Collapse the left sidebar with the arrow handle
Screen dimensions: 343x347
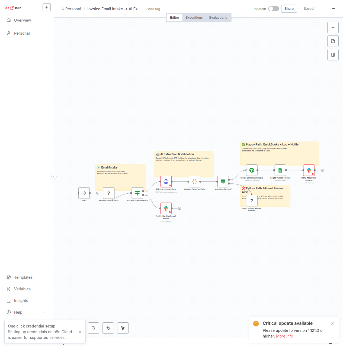54,176
